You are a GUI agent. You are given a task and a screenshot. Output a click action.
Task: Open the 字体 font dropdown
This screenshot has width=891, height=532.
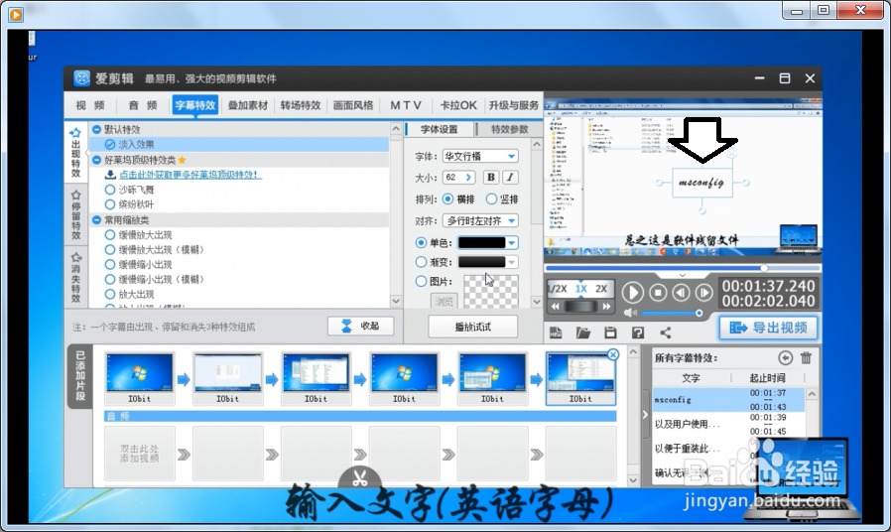point(480,156)
